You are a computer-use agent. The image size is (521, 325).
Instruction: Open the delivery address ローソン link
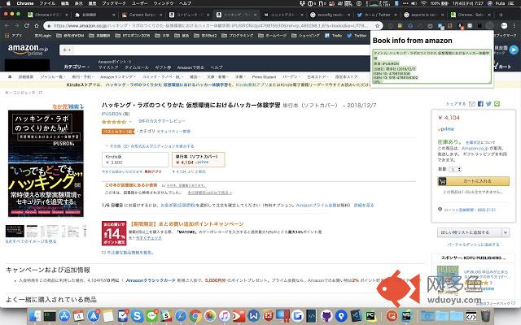470,210
